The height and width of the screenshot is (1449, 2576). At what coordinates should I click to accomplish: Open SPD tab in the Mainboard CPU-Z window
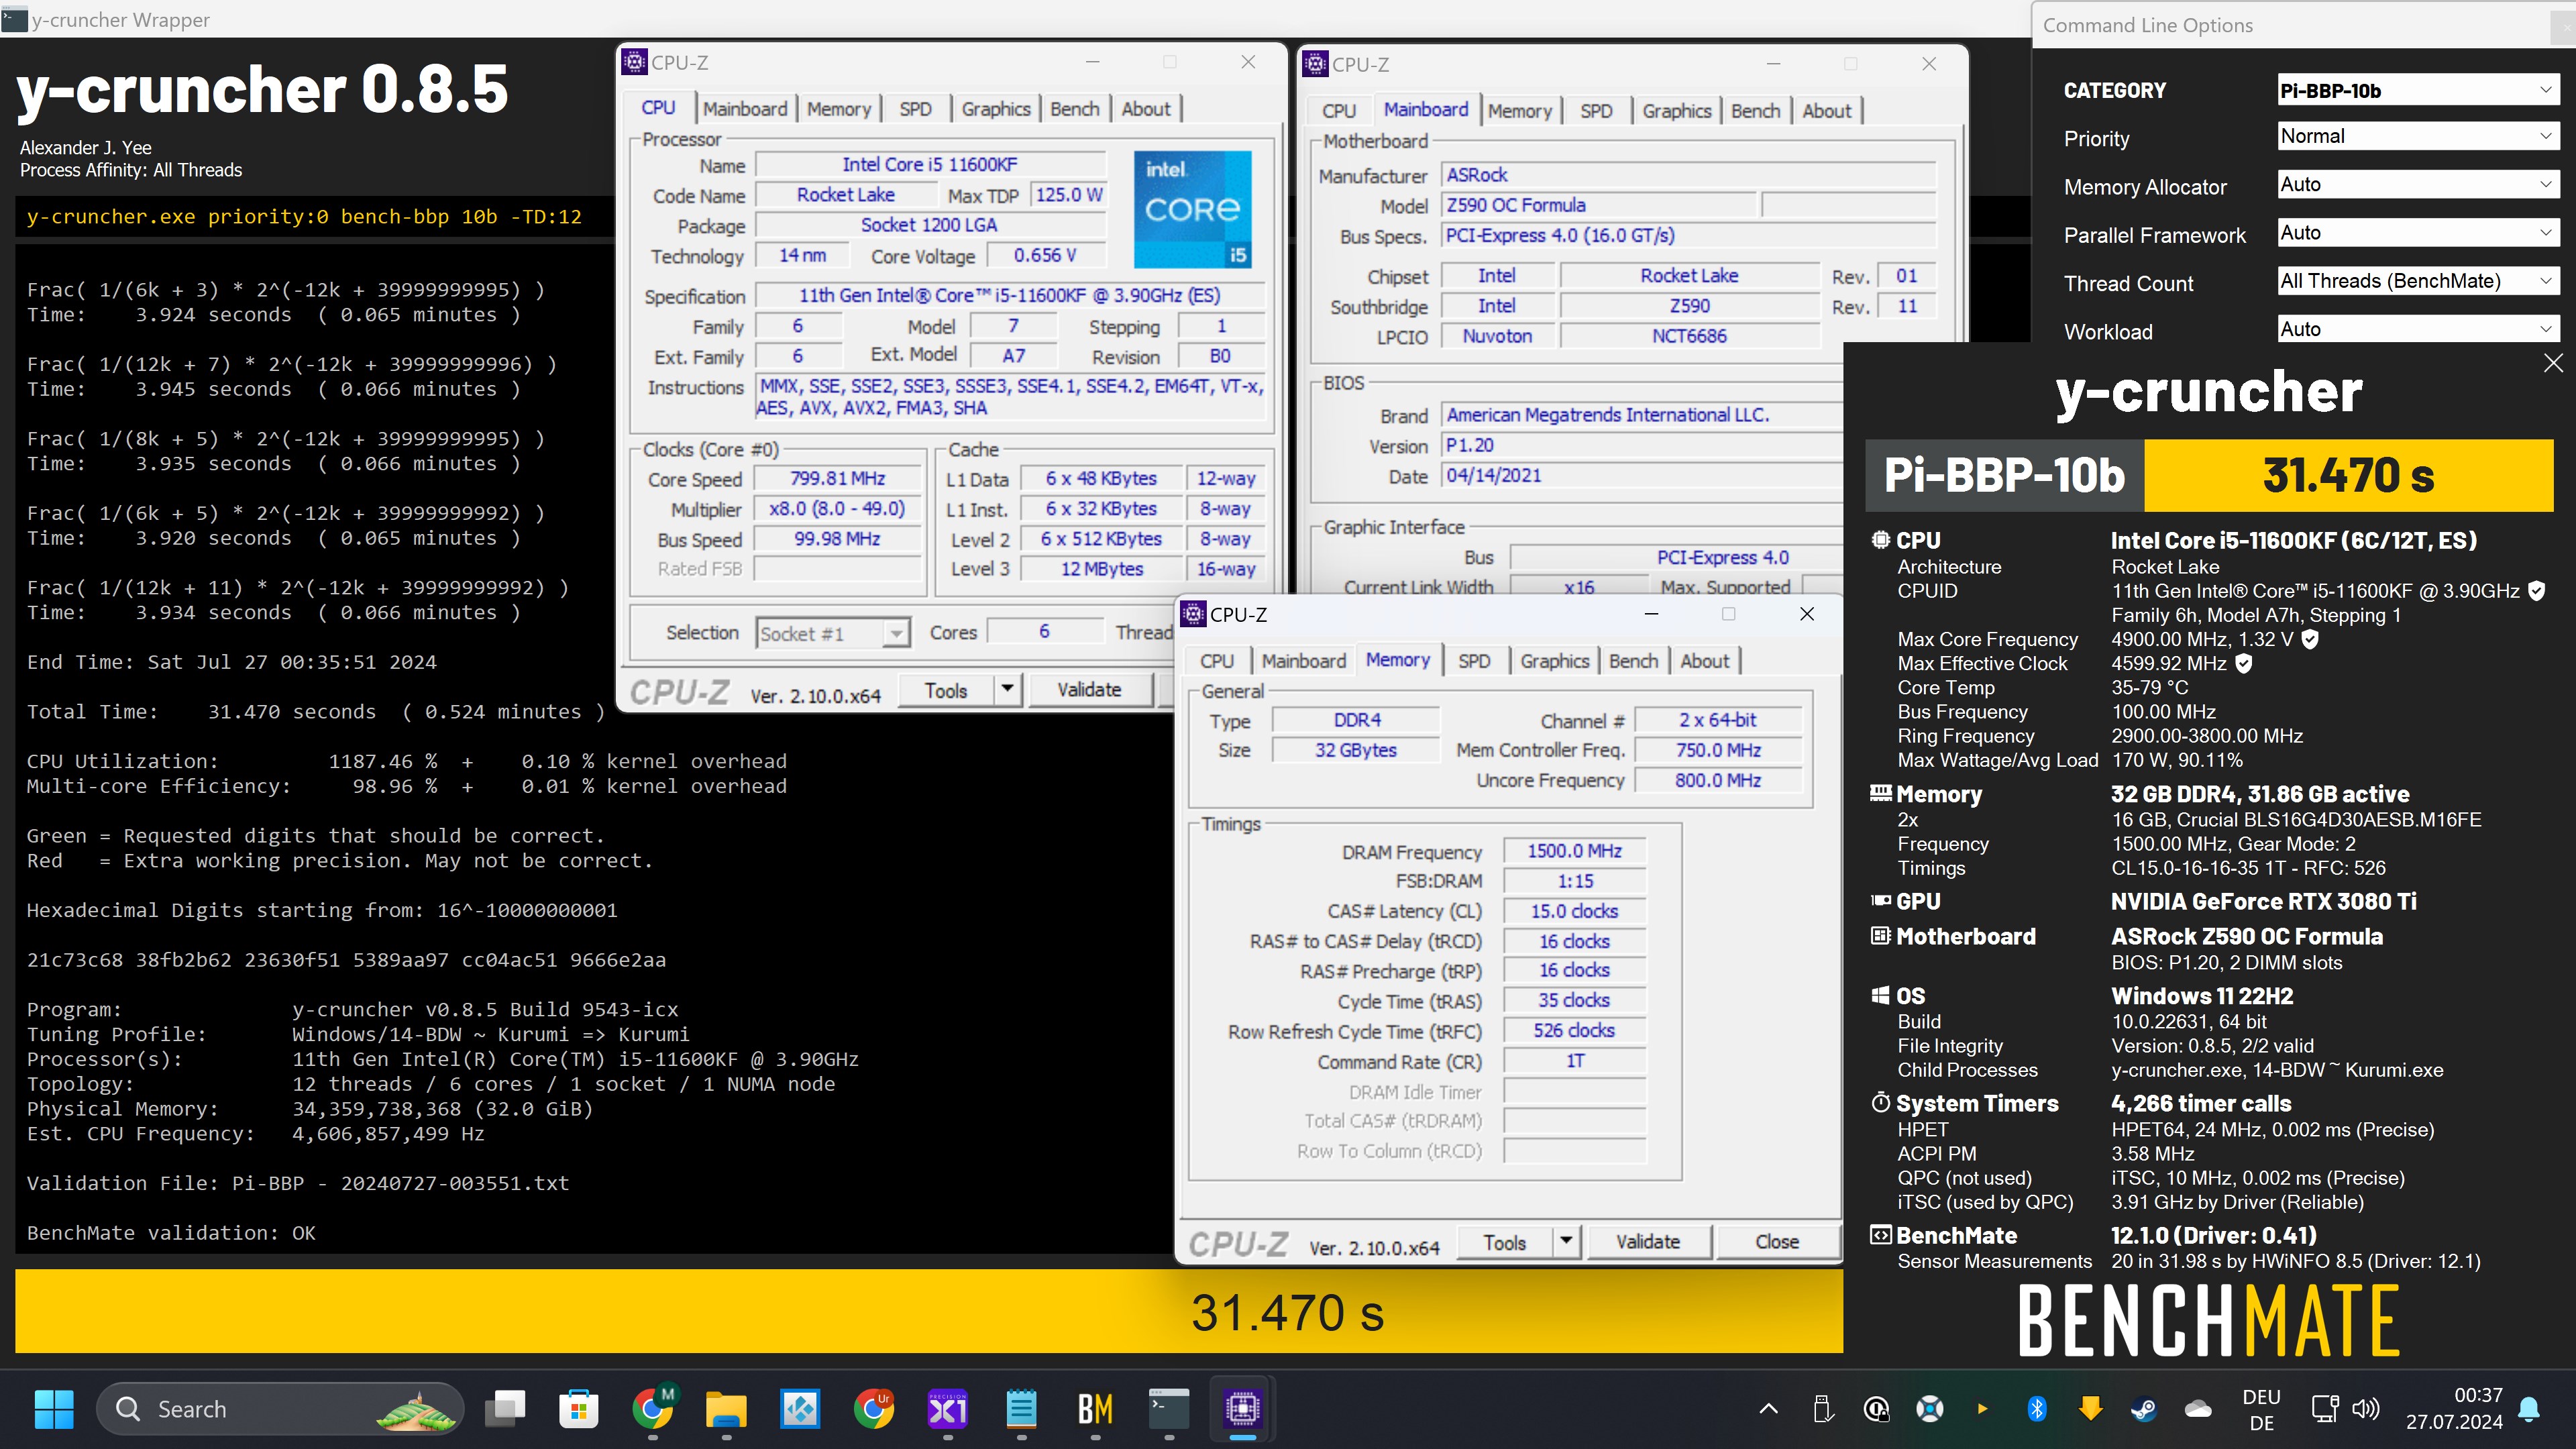1596,111
